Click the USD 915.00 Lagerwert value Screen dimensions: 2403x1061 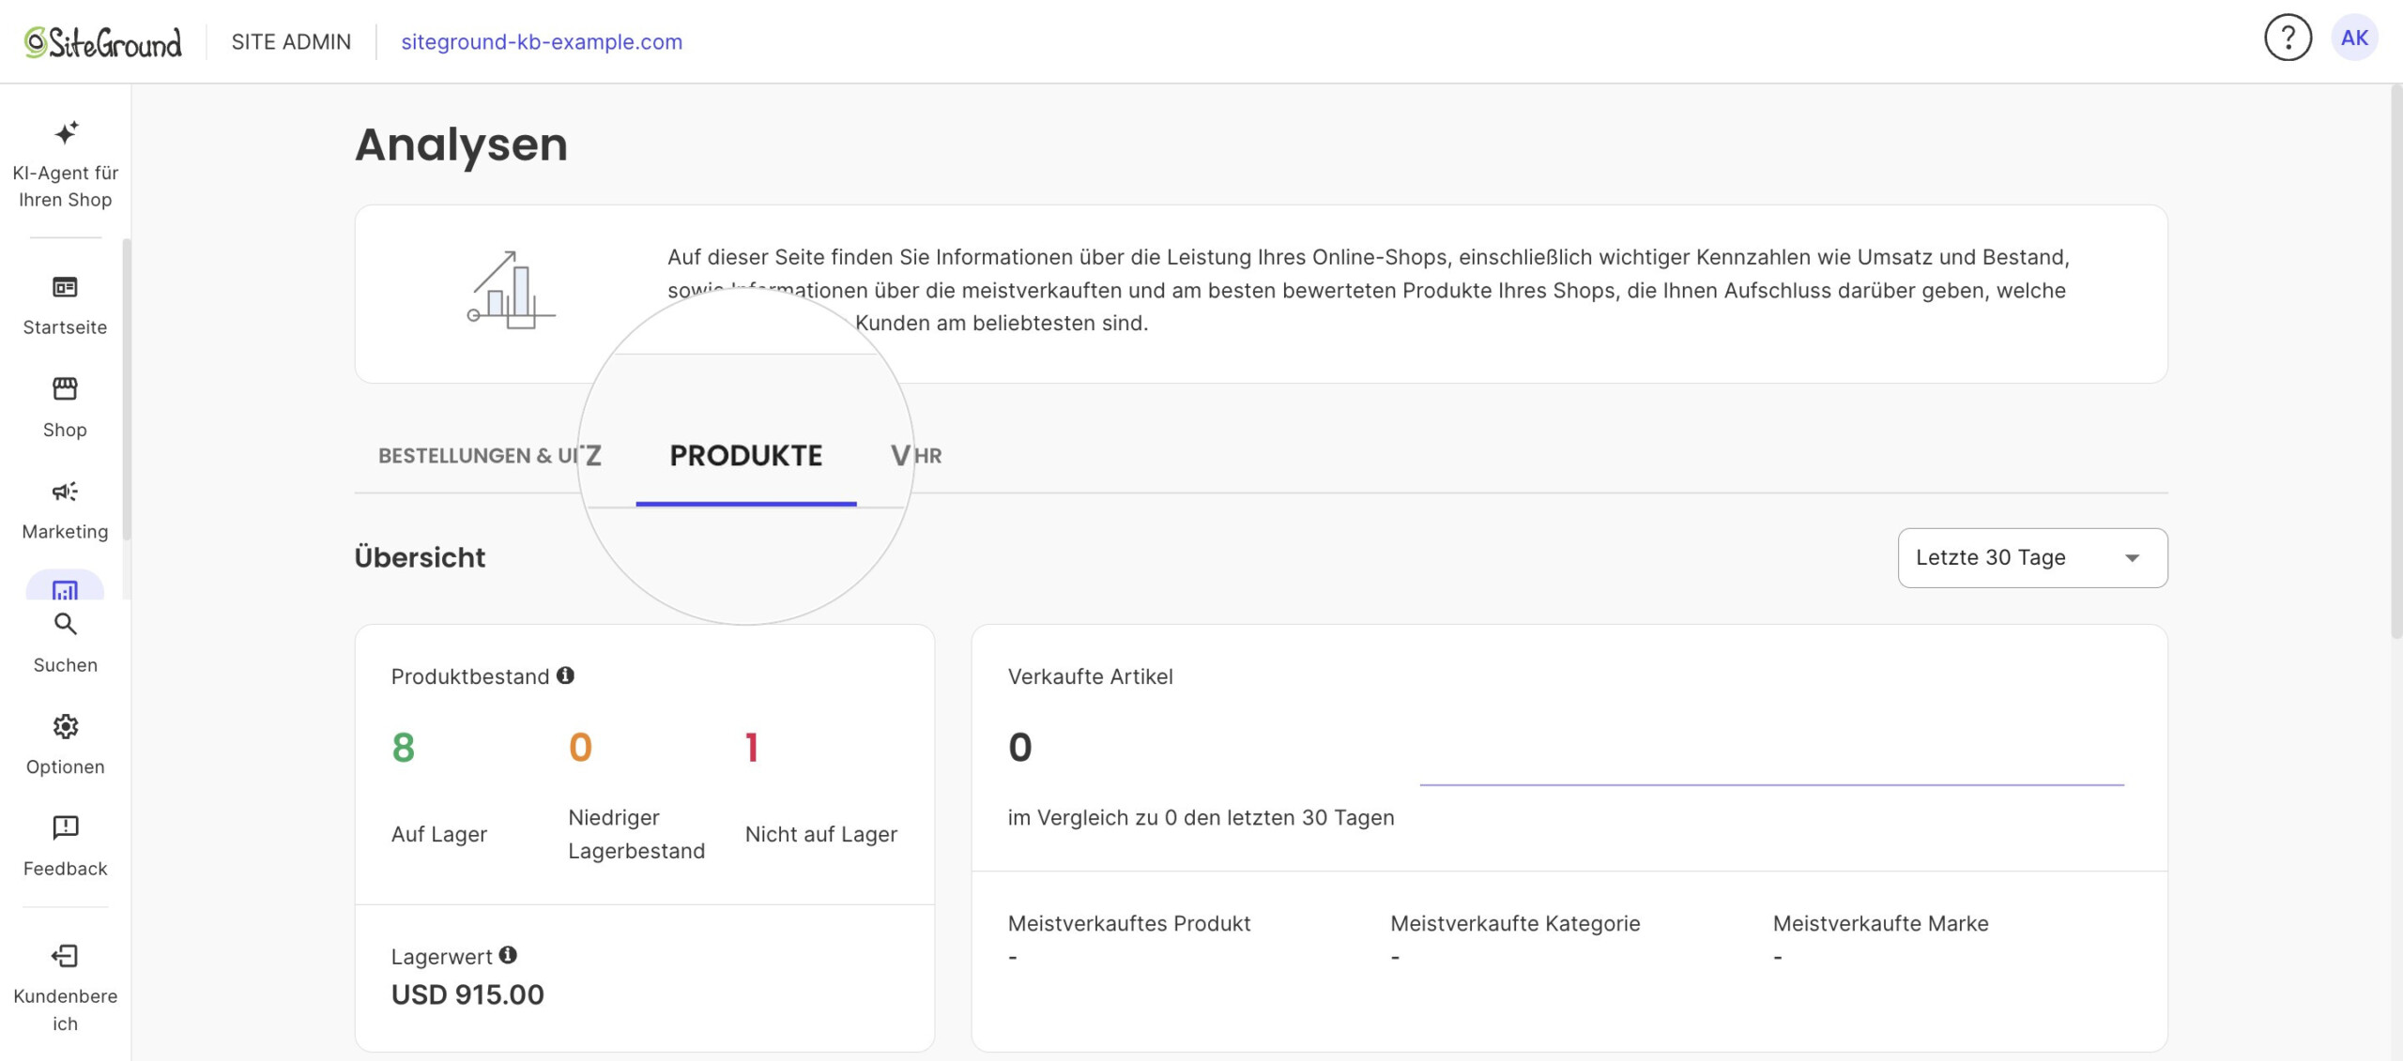467,994
